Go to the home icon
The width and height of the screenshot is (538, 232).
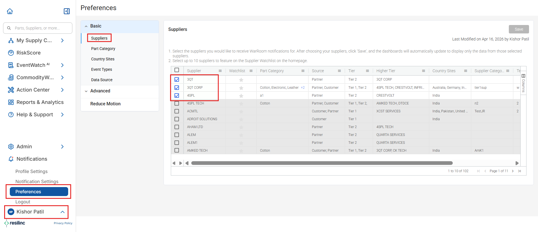point(10,11)
